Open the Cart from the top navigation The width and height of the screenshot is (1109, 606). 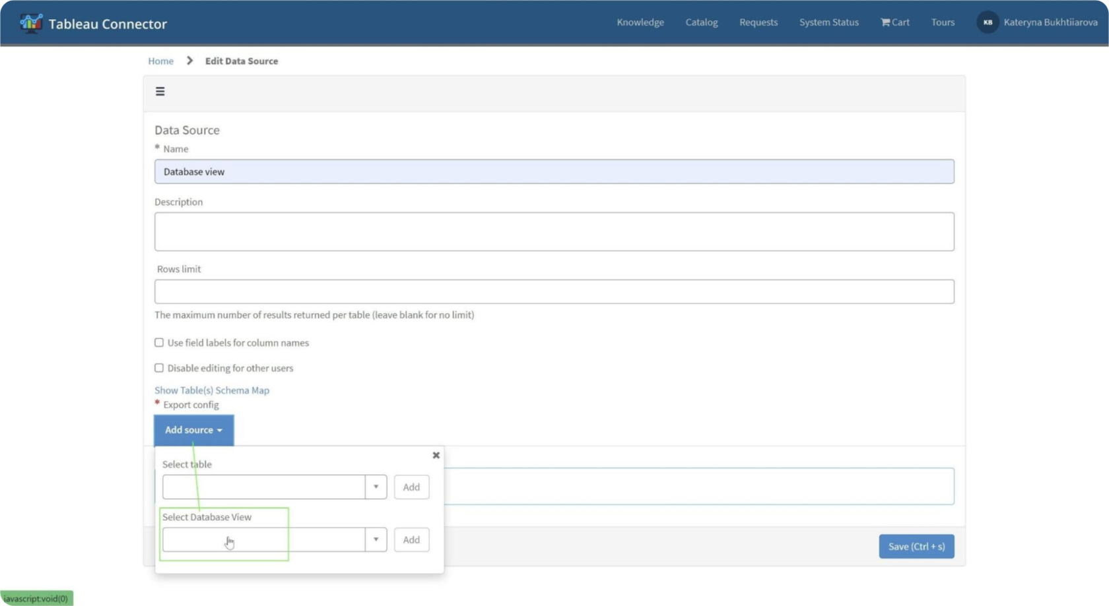point(894,22)
